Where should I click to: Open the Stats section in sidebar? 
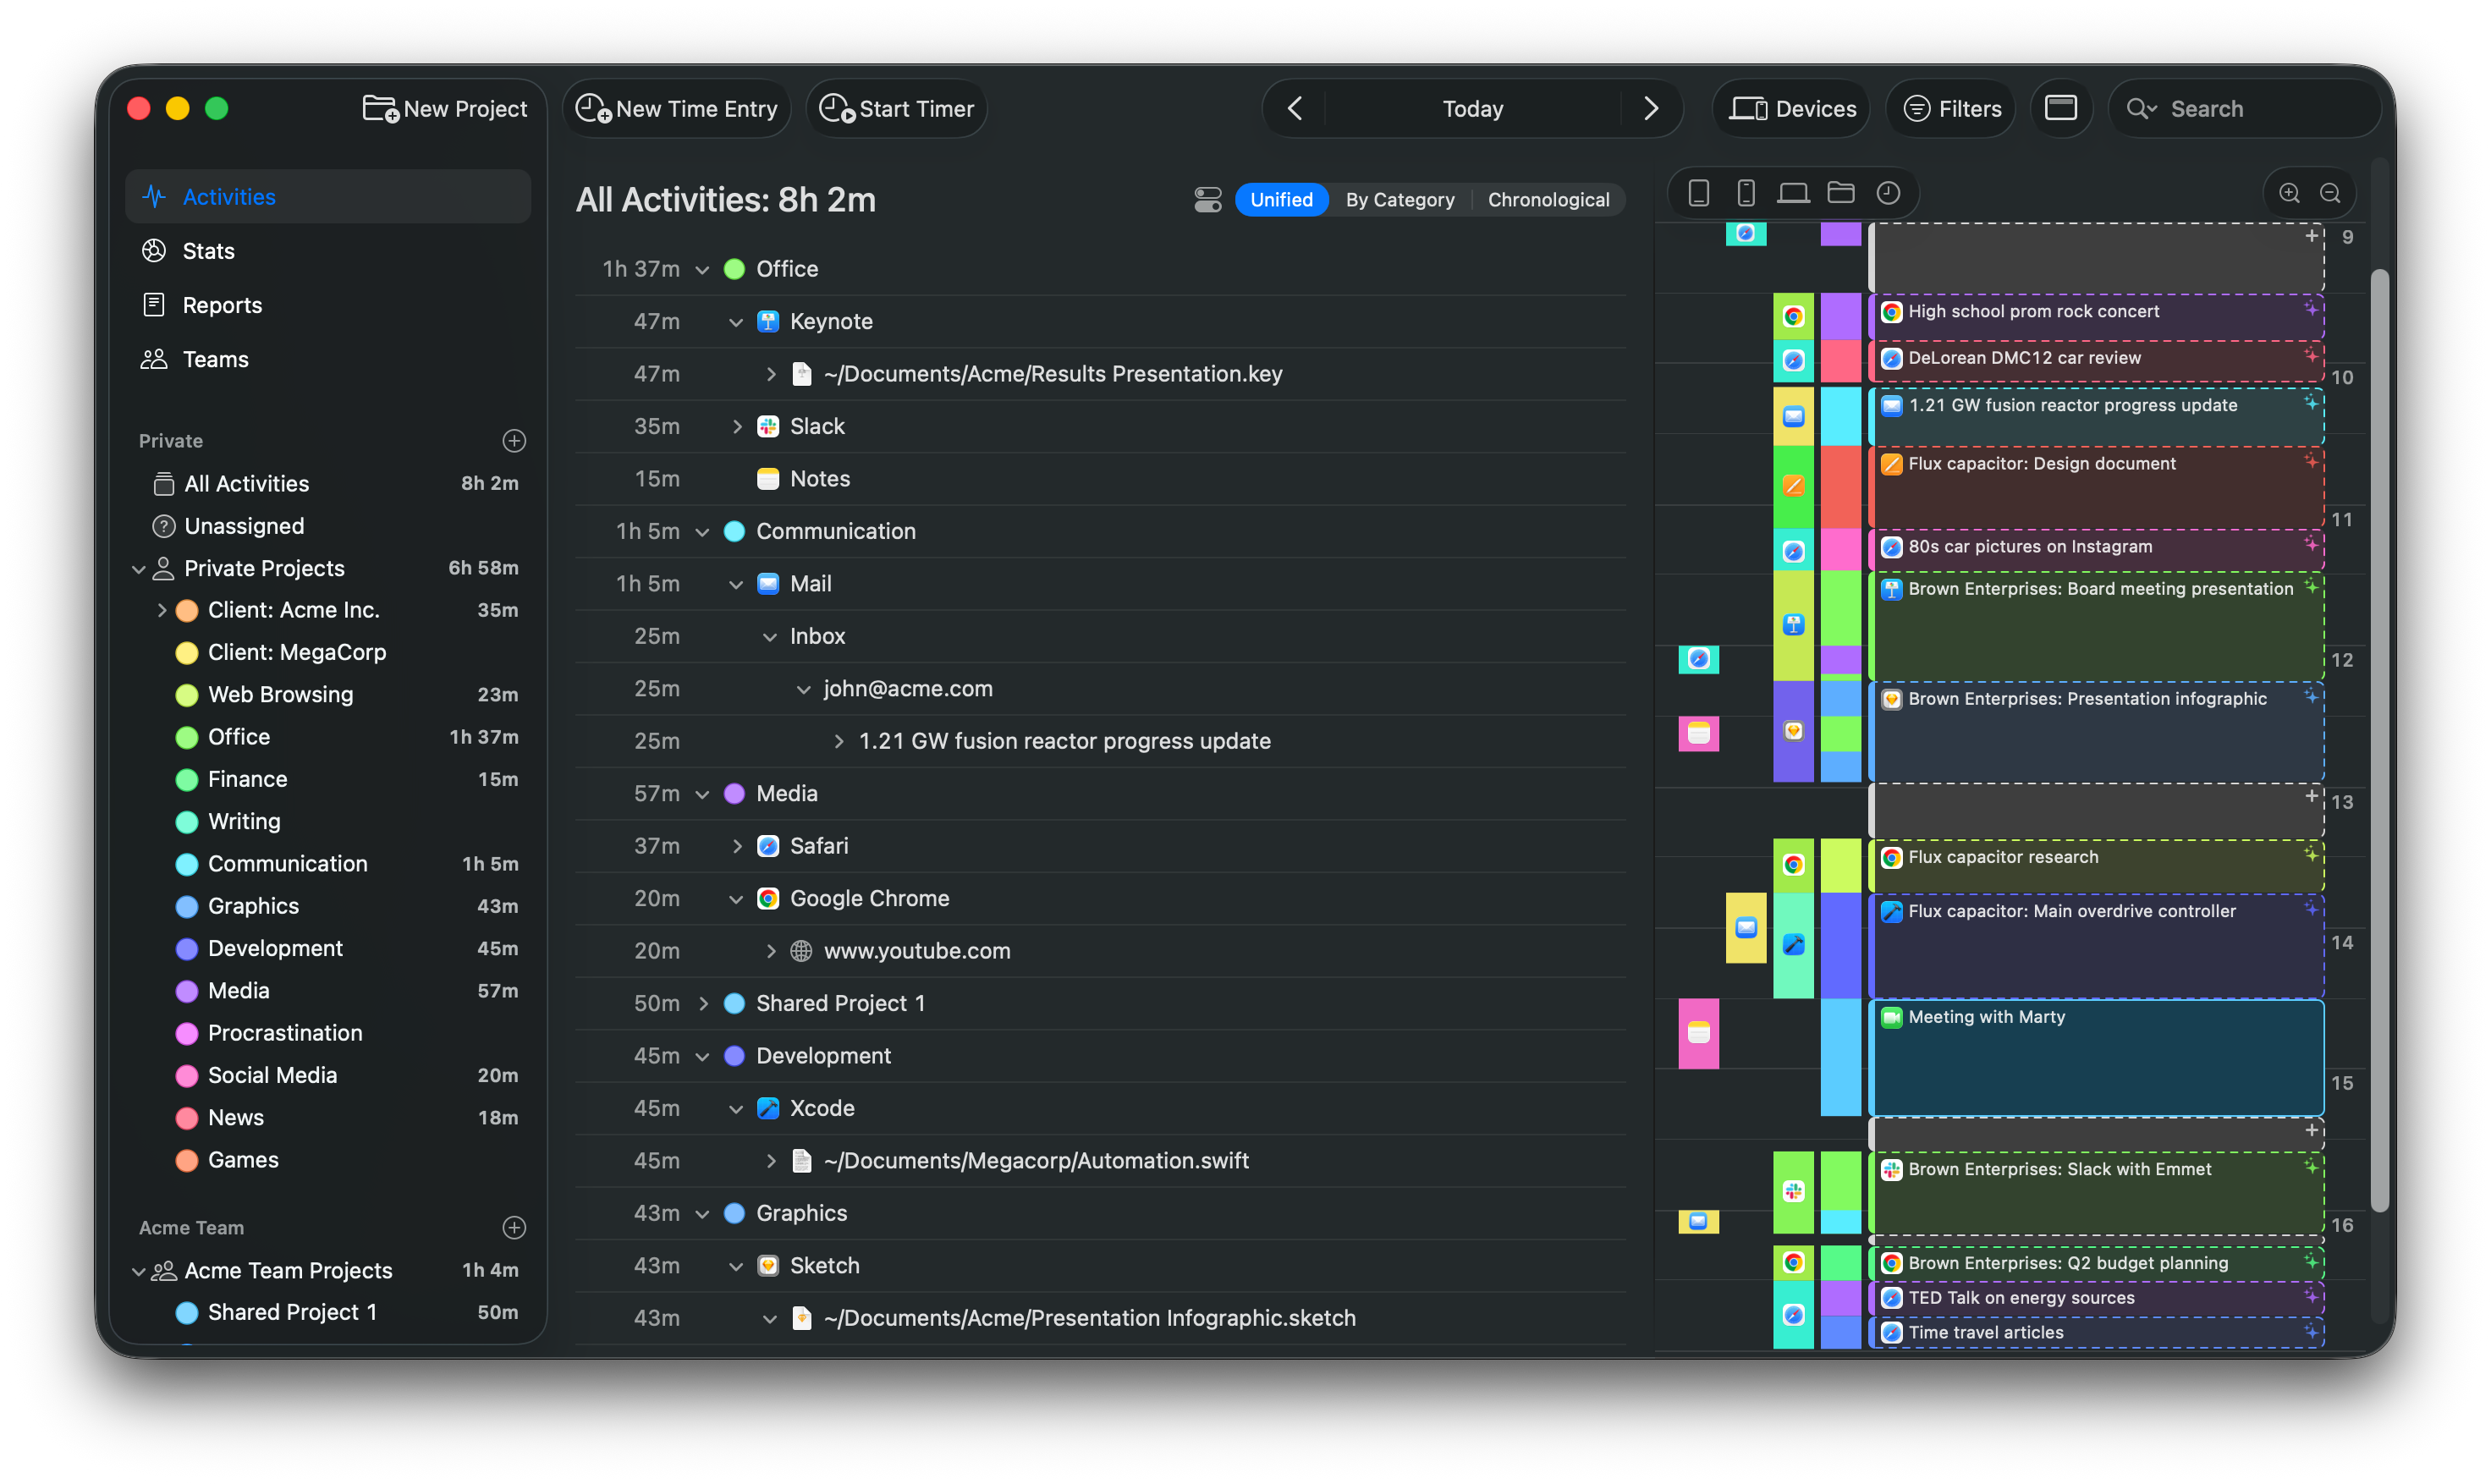208,251
